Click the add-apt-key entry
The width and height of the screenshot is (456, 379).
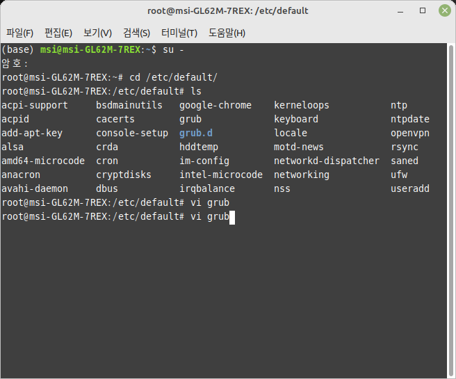click(32, 134)
